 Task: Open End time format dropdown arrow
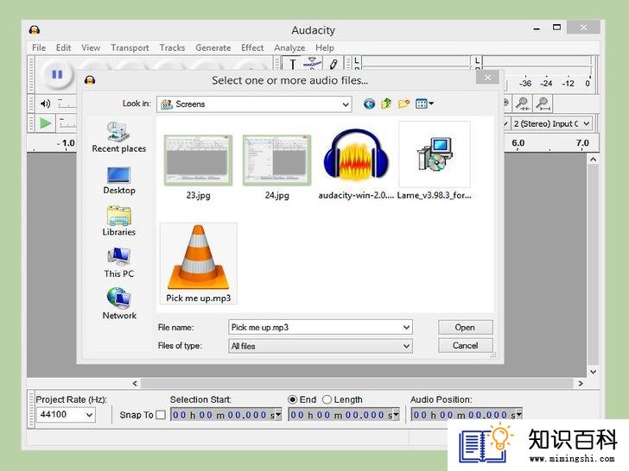pos(396,414)
